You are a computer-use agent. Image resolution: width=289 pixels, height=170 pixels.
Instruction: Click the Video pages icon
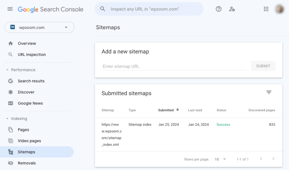pos(10,141)
